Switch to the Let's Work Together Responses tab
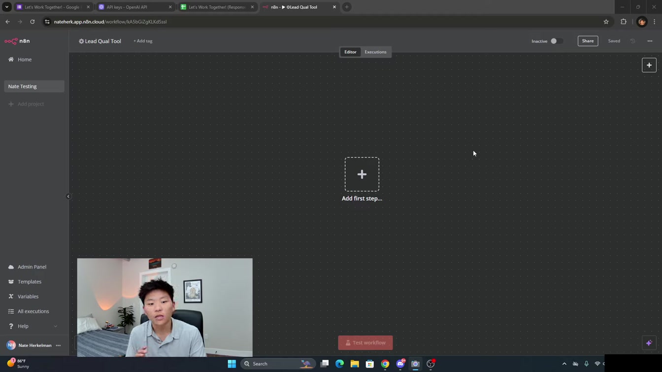 pyautogui.click(x=217, y=7)
